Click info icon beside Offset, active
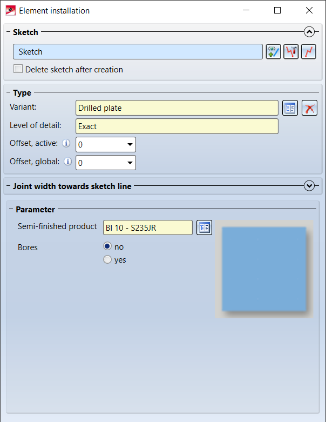This screenshot has width=326, height=422. pyautogui.click(x=67, y=144)
